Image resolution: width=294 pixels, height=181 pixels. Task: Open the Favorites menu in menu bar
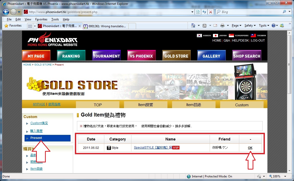[41, 19]
